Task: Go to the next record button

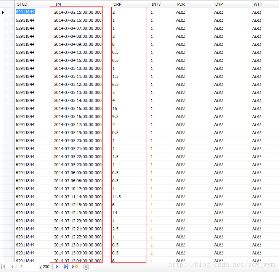Action: pos(57,267)
